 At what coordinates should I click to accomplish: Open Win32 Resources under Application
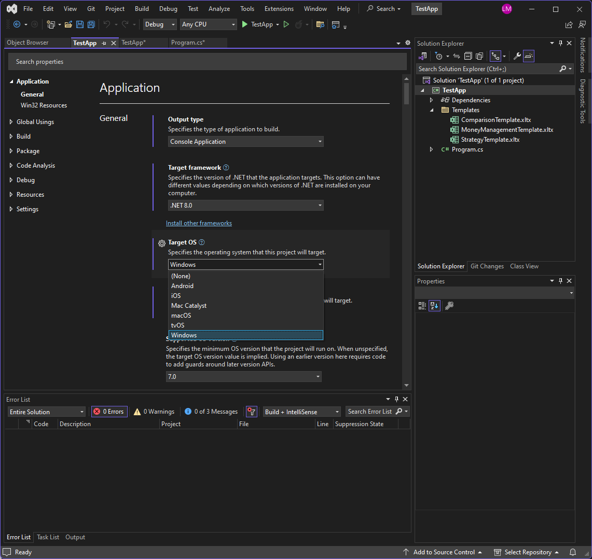click(44, 105)
